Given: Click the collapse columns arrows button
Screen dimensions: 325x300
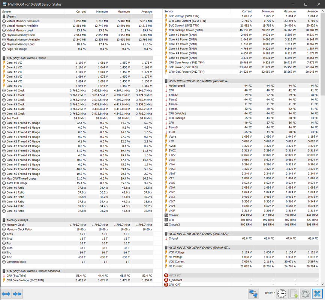Looking at the screenshot, I should [17, 294].
